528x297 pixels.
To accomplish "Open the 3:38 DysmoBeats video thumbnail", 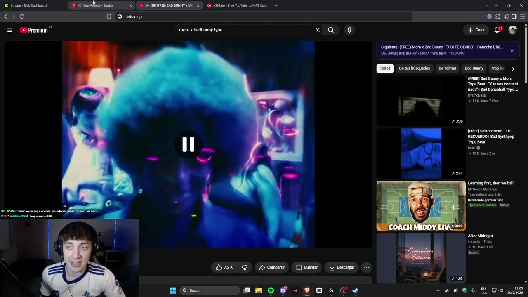I will click(421, 101).
